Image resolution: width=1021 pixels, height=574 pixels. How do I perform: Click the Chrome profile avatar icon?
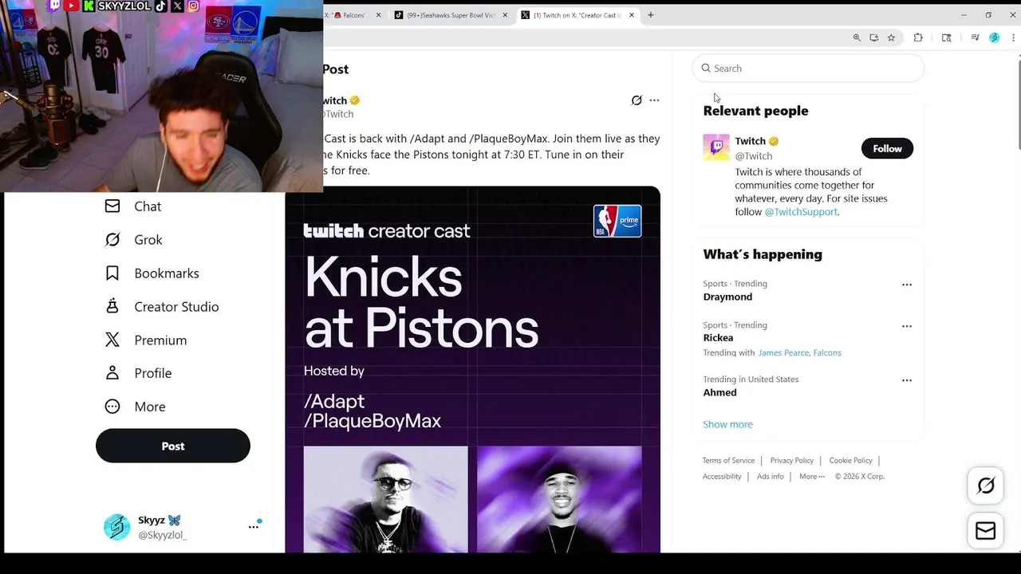994,37
